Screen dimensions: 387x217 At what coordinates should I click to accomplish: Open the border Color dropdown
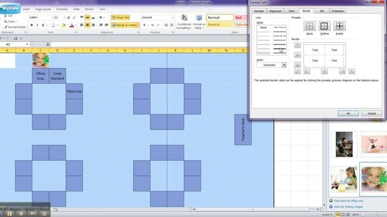tap(284, 65)
